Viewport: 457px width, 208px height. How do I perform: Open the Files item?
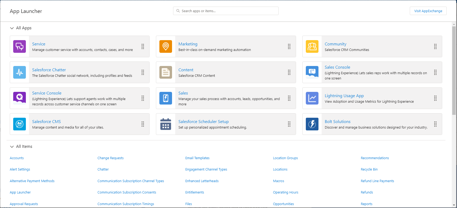pos(189,204)
